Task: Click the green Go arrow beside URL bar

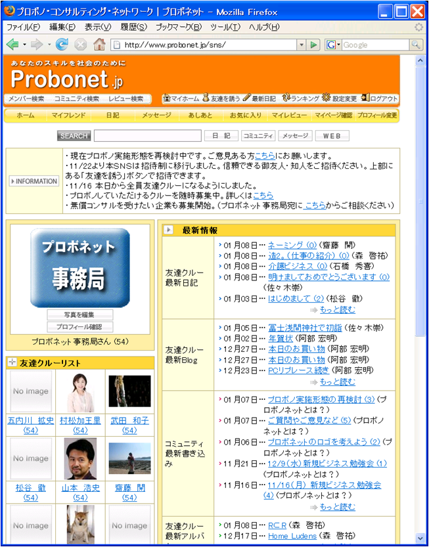Action: point(314,45)
